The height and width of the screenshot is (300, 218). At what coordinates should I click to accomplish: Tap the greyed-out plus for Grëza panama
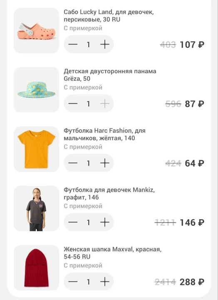click(105, 104)
